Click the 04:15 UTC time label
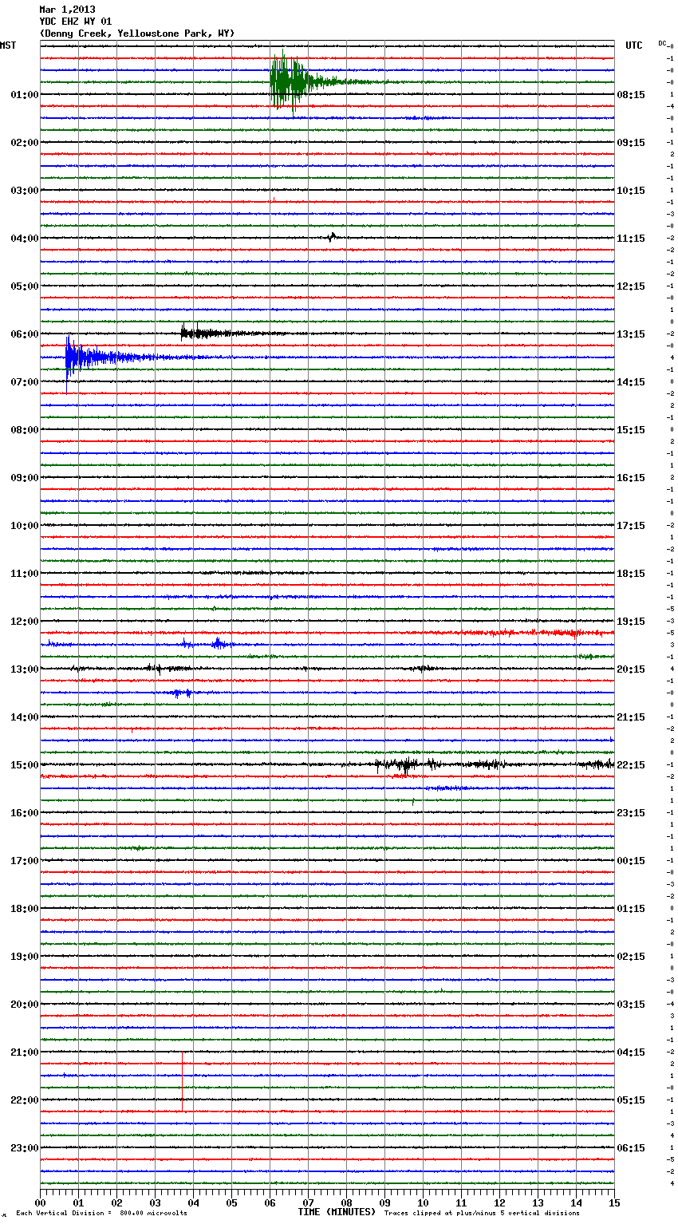 [x=631, y=1052]
